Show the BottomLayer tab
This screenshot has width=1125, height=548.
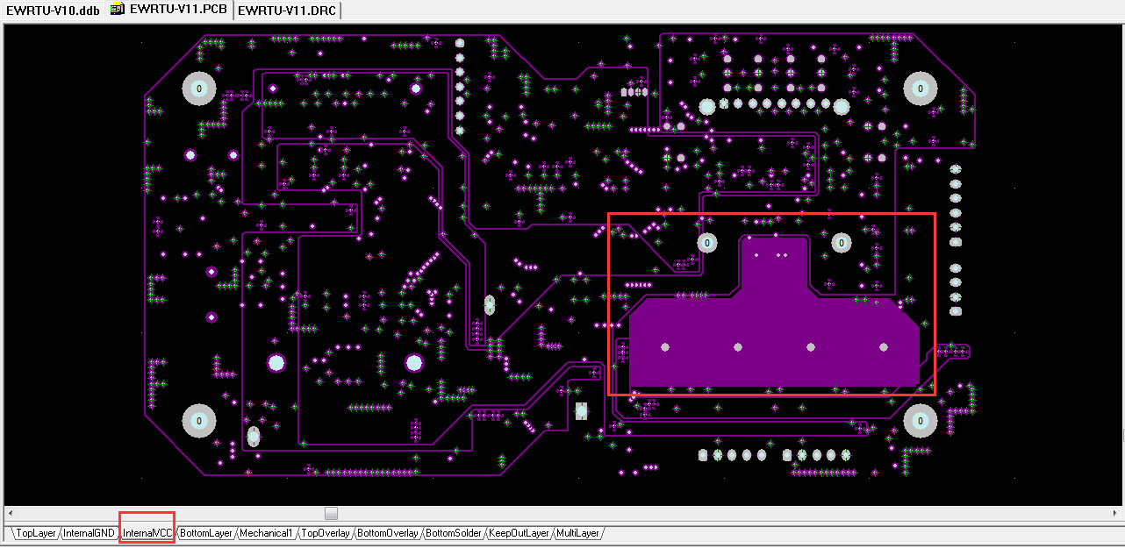coord(206,533)
